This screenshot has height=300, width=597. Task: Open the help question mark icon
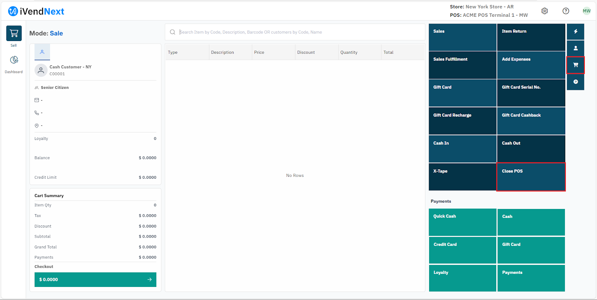coord(566,11)
